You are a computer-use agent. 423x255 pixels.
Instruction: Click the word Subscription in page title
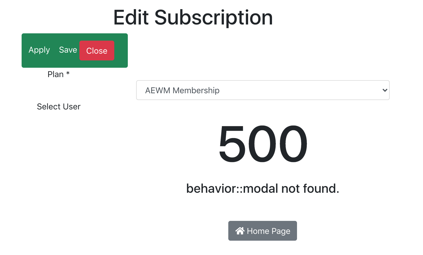pyautogui.click(x=213, y=17)
